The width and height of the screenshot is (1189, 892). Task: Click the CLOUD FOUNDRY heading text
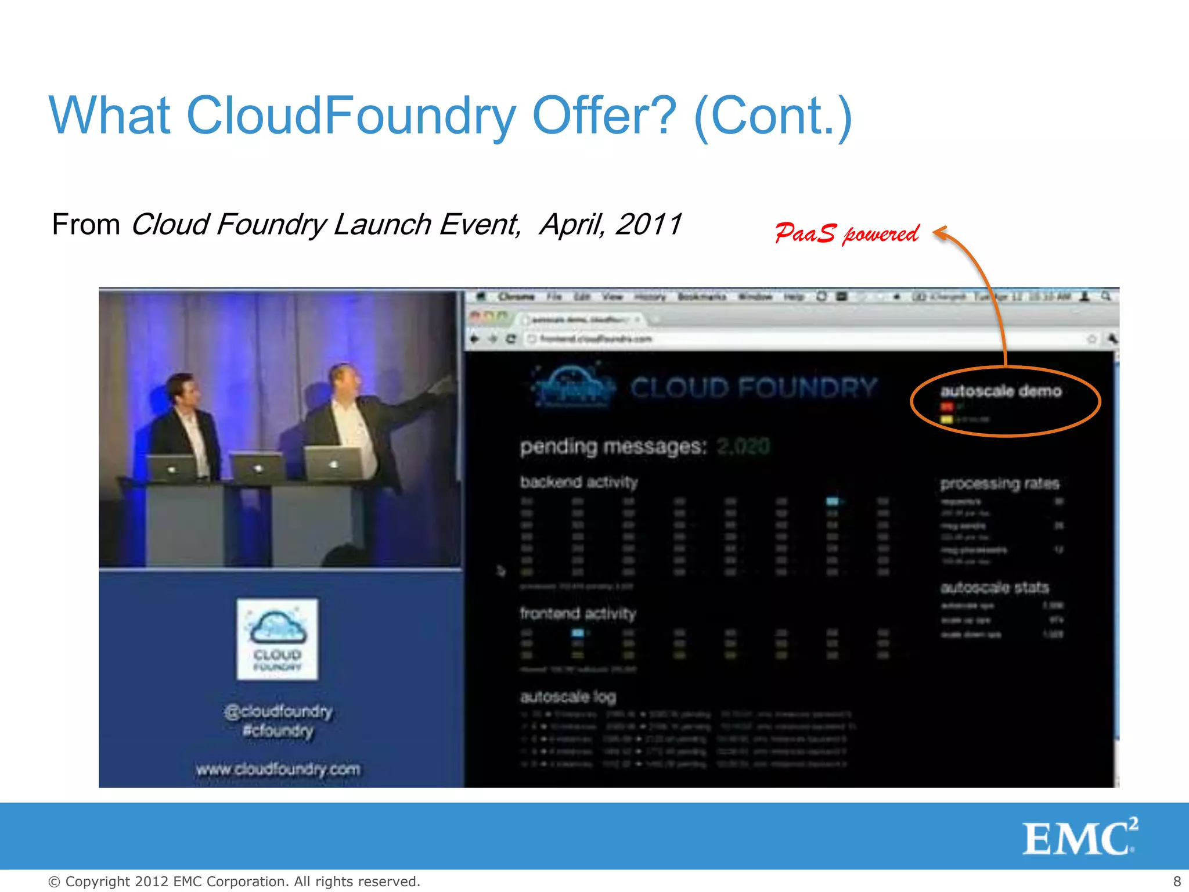coord(754,388)
